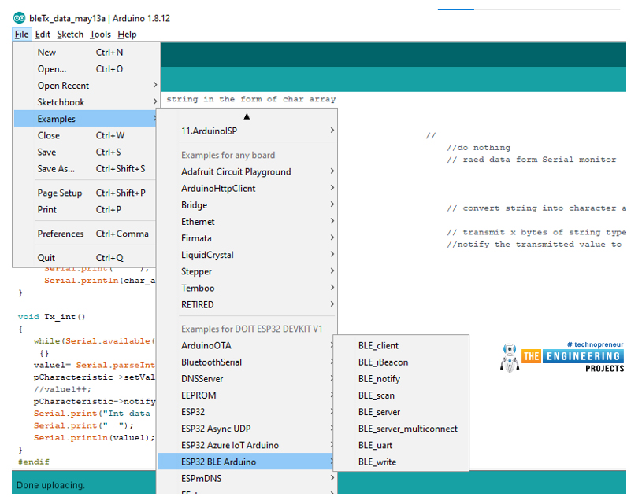Open the Help menu
The image size is (642, 504).
click(127, 35)
